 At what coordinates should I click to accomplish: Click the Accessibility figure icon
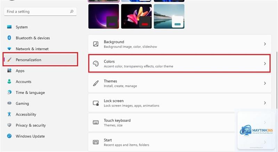9,114
